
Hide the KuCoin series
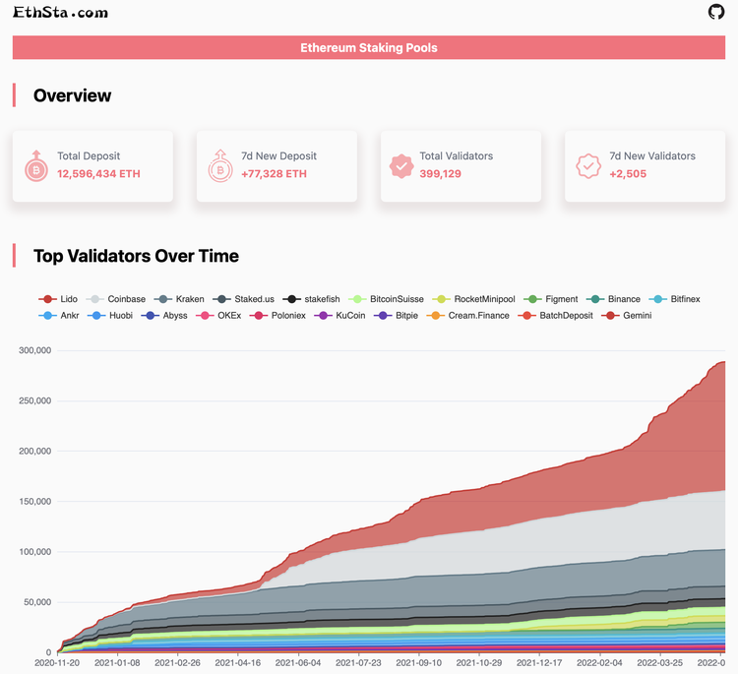coord(339,315)
